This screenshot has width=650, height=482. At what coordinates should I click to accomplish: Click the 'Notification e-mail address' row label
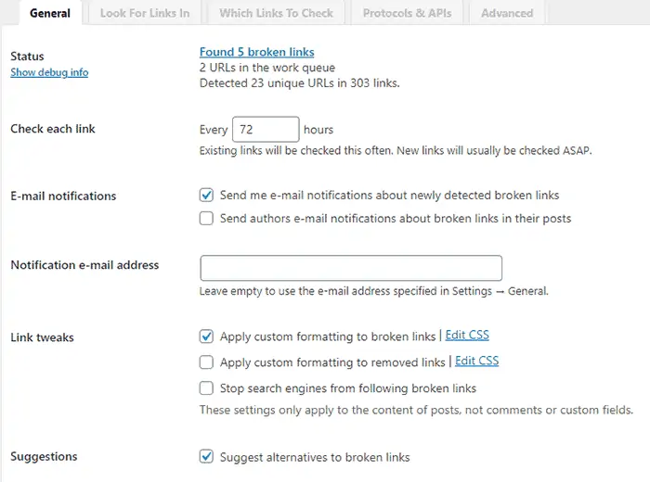[x=84, y=265]
